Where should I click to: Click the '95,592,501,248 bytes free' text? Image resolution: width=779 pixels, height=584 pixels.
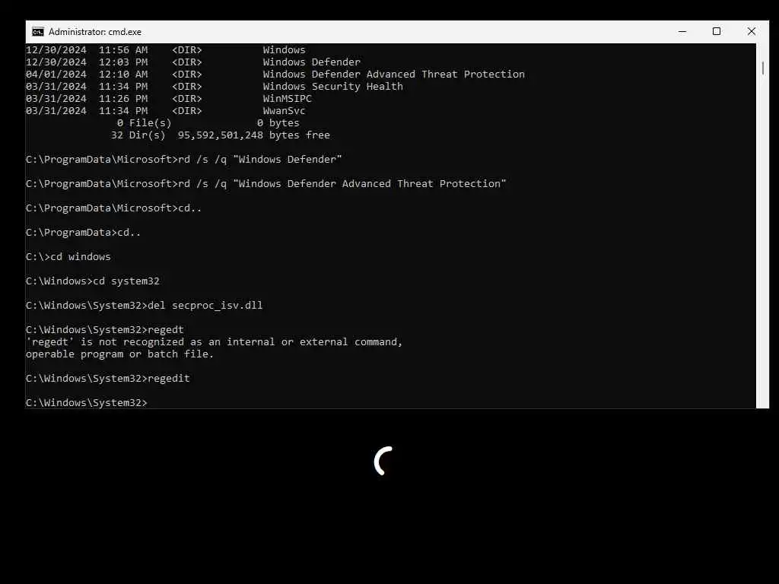[254, 135]
